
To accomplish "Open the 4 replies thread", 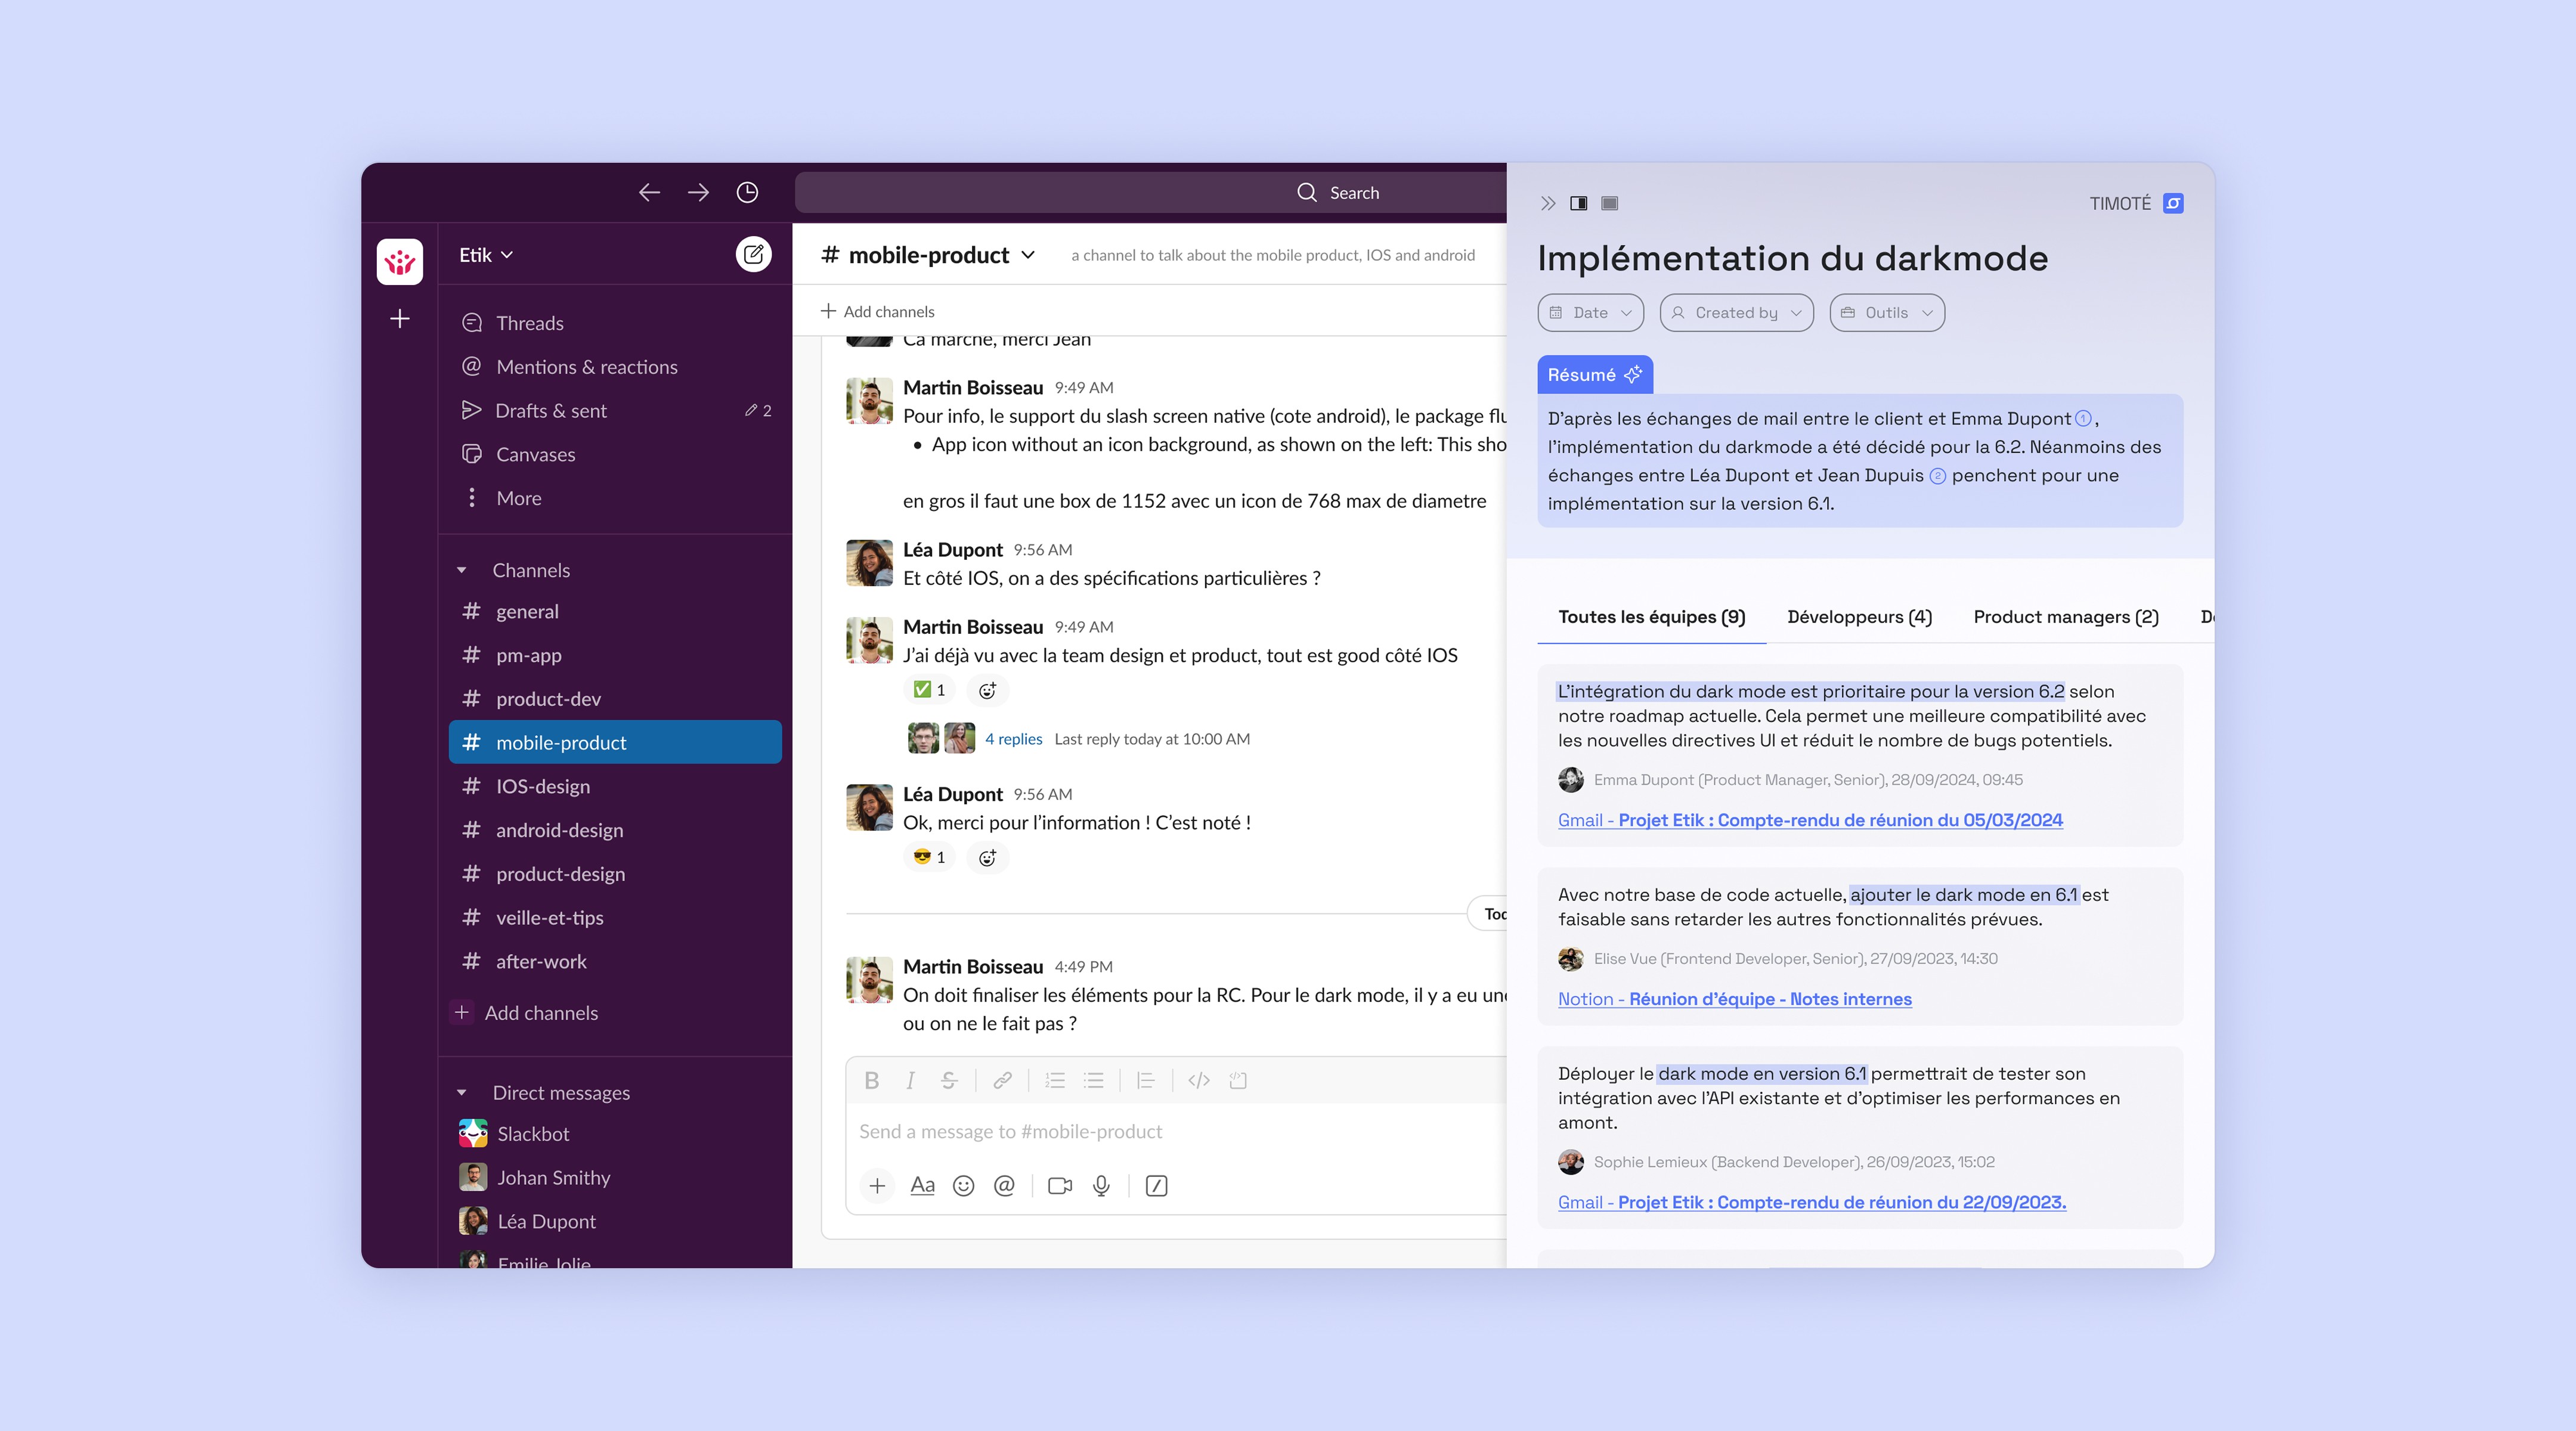I will (x=1013, y=739).
